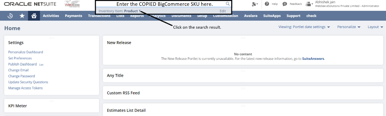Open the SuiteAnswers link
Viewport: 386px width, 116px height.
[x=313, y=59]
